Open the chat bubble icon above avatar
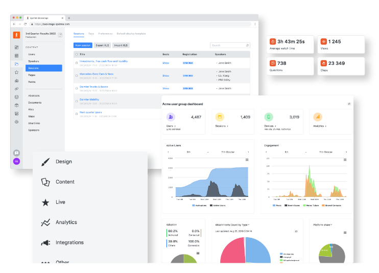Viewport: 379px width, 273px height. 16,153
